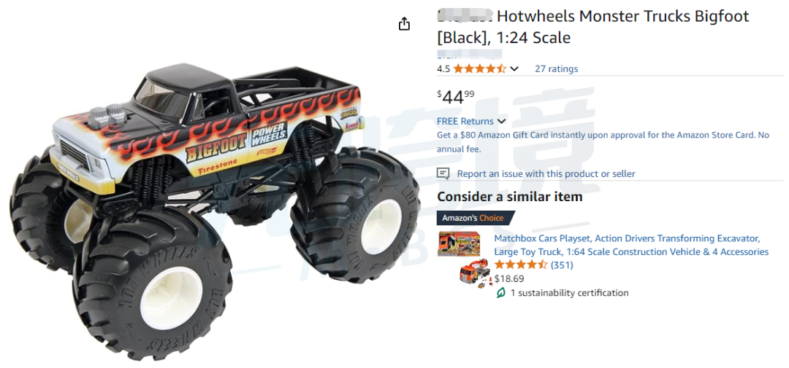Open the Matchbox Cars Playset title link
This screenshot has width=789, height=368.
pyautogui.click(x=631, y=245)
